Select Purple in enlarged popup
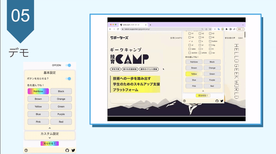This screenshot has height=154, width=276. click(61, 114)
